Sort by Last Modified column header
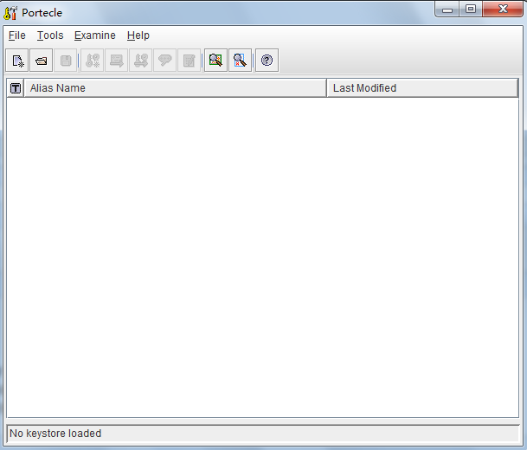This screenshot has height=450, width=527. [x=422, y=88]
